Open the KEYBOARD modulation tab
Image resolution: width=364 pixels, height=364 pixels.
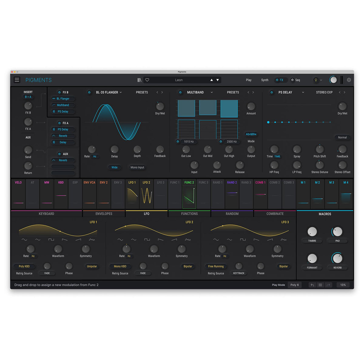(x=46, y=214)
